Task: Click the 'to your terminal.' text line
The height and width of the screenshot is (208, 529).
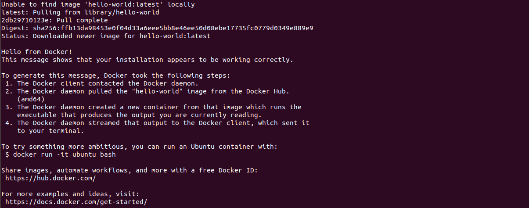Action: tap(50, 131)
